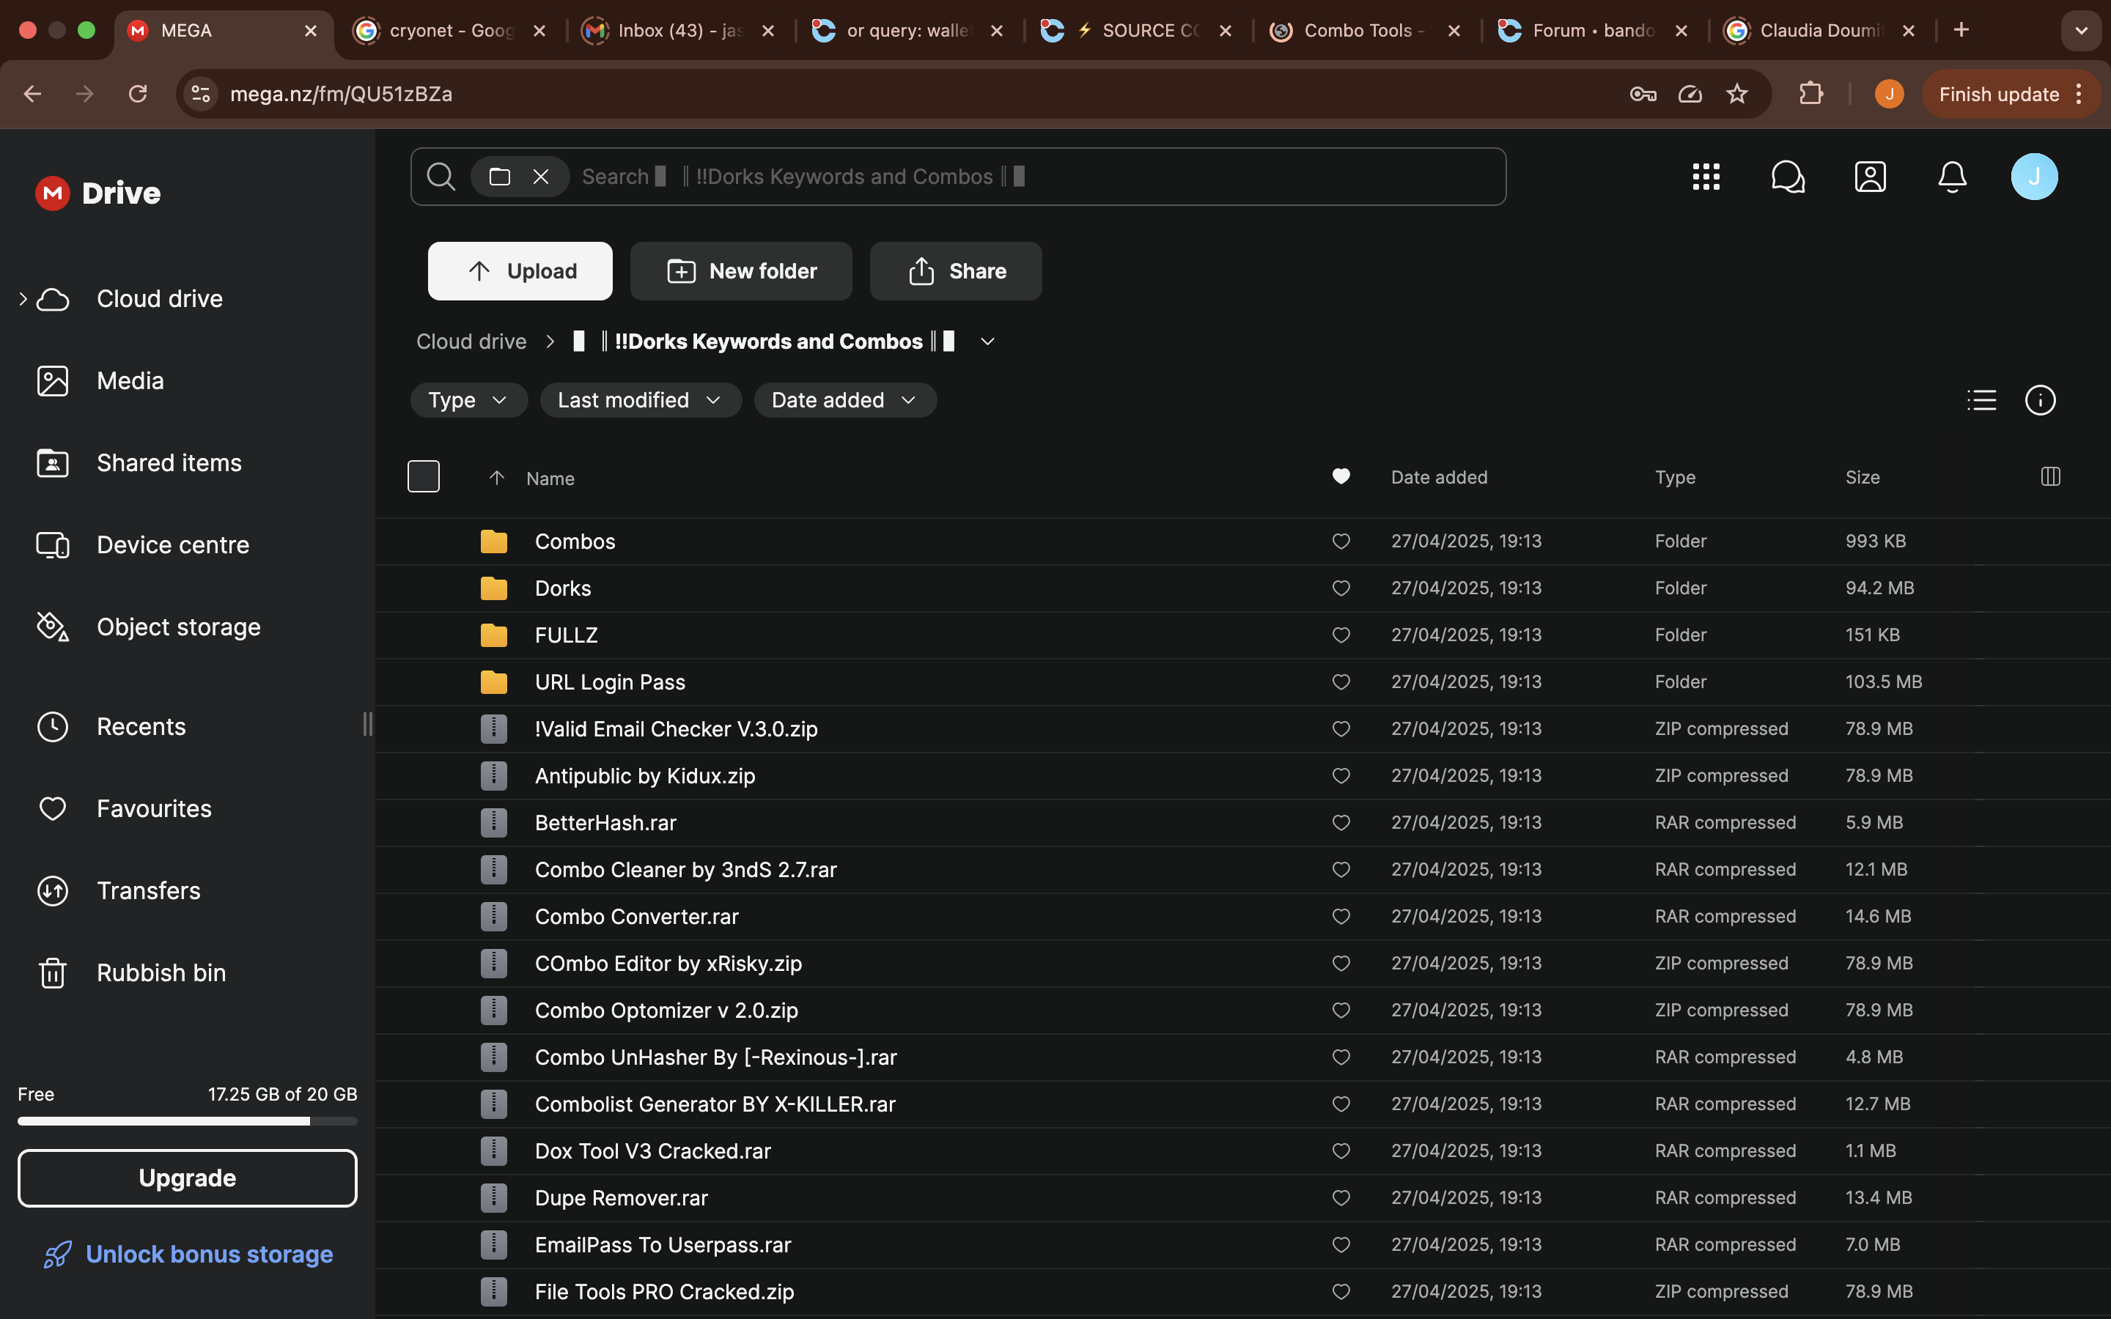Viewport: 2111px width, 1319px height.
Task: Tick the select-all checkbox
Action: [x=423, y=476]
